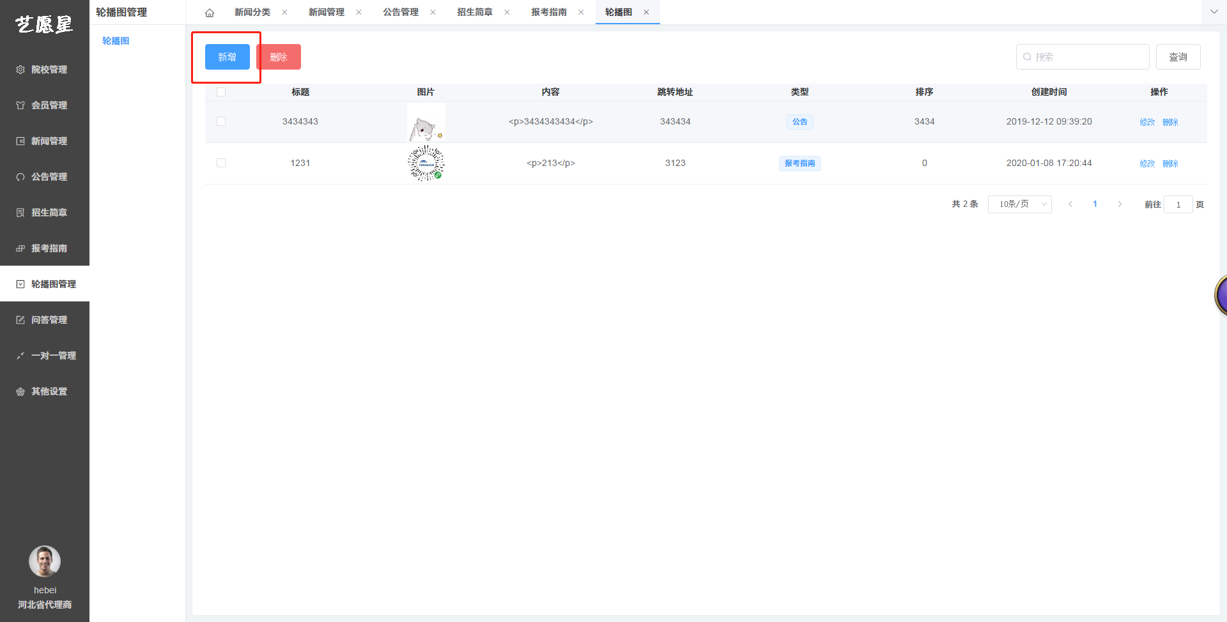The height and width of the screenshot is (622, 1227).
Task: Click the 其他设置 sidebar icon
Action: click(x=20, y=391)
